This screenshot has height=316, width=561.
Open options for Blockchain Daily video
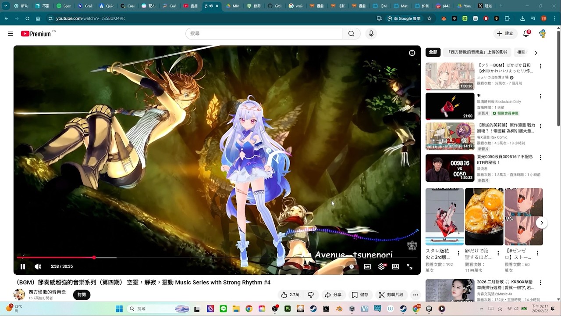point(540,96)
